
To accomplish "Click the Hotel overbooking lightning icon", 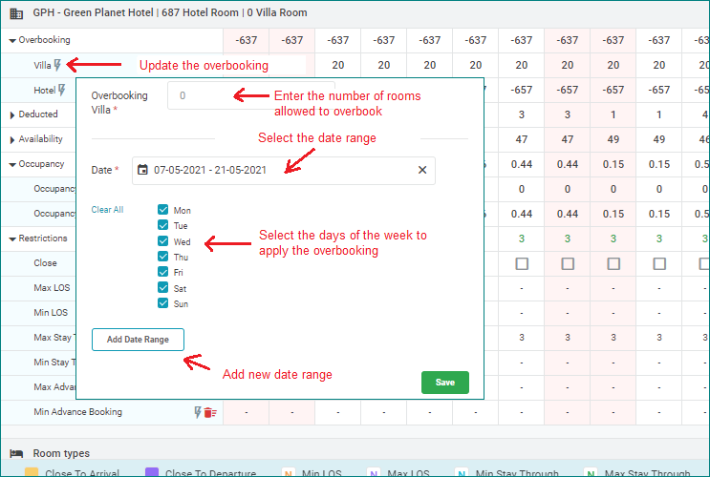I will (62, 90).
